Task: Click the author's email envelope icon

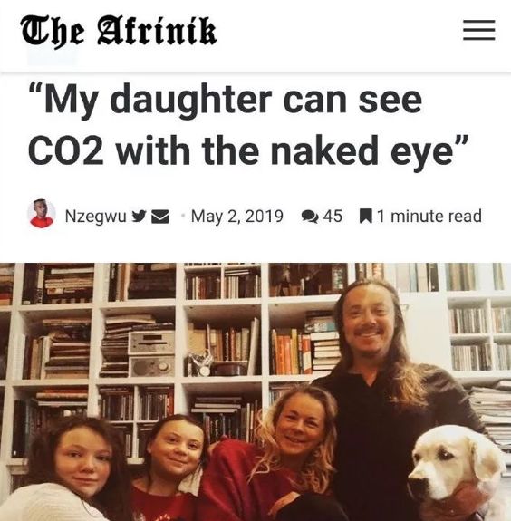Action: point(160,217)
